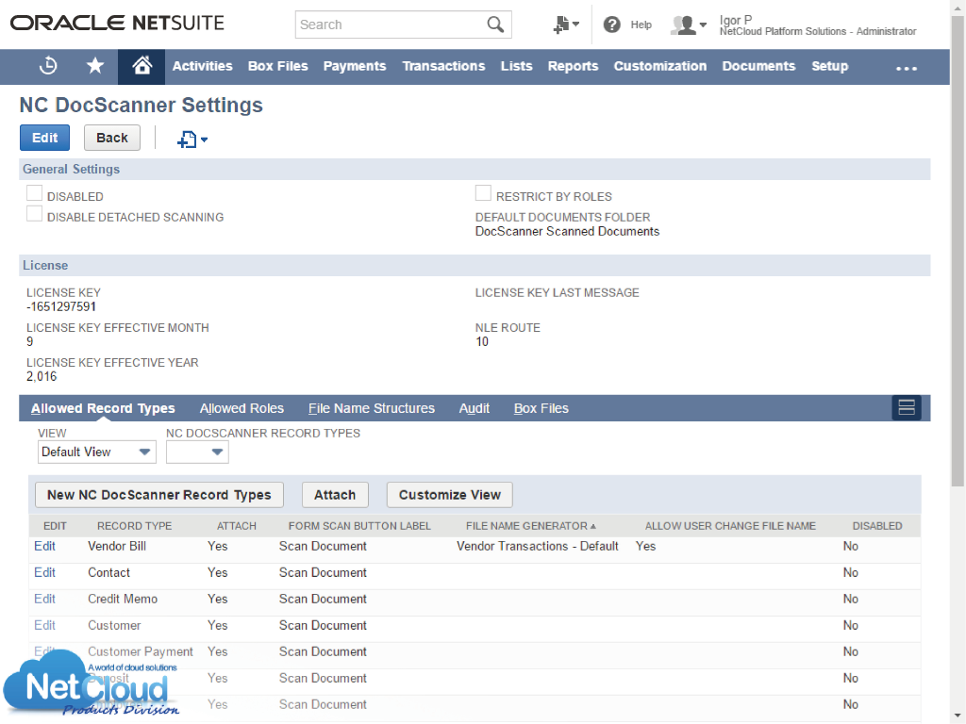966x724 pixels.
Task: Toggle the Disabled checkbox
Action: (x=35, y=193)
